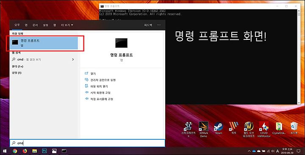Toggle the IME language indicator A

[x=277, y=151]
